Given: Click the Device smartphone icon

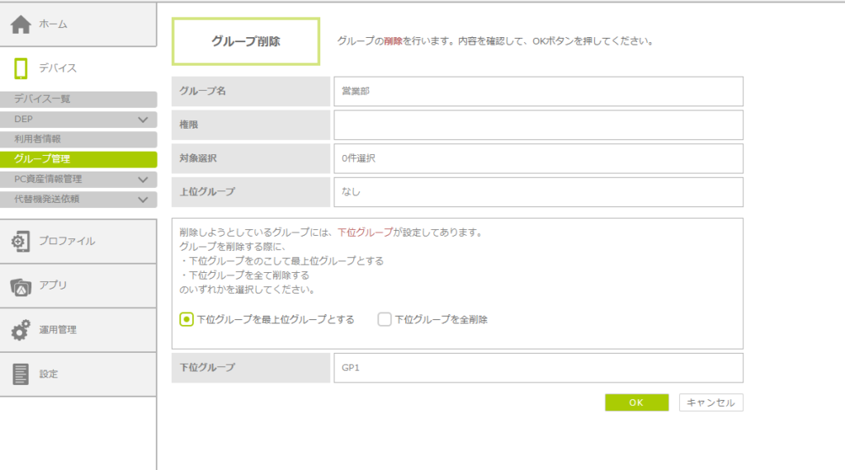Looking at the screenshot, I should tap(21, 68).
